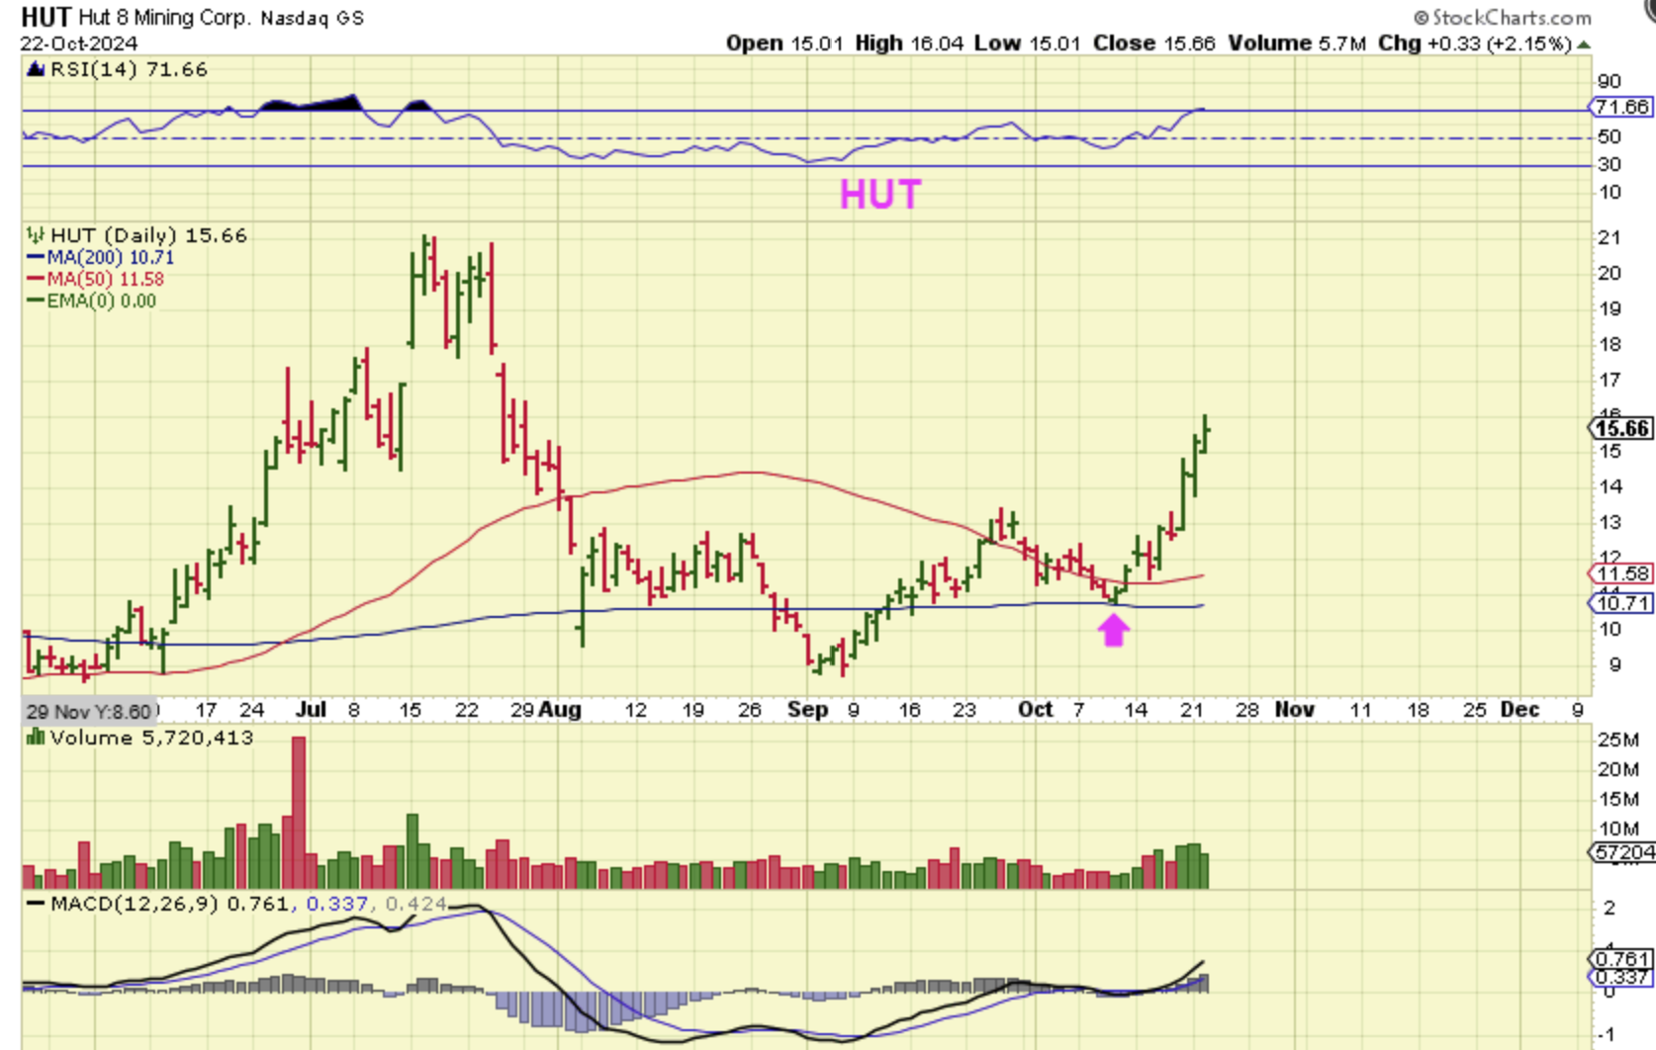Click the 0.424 histogram value in MACD label
Viewport: 1656px width, 1050px height.
click(415, 904)
